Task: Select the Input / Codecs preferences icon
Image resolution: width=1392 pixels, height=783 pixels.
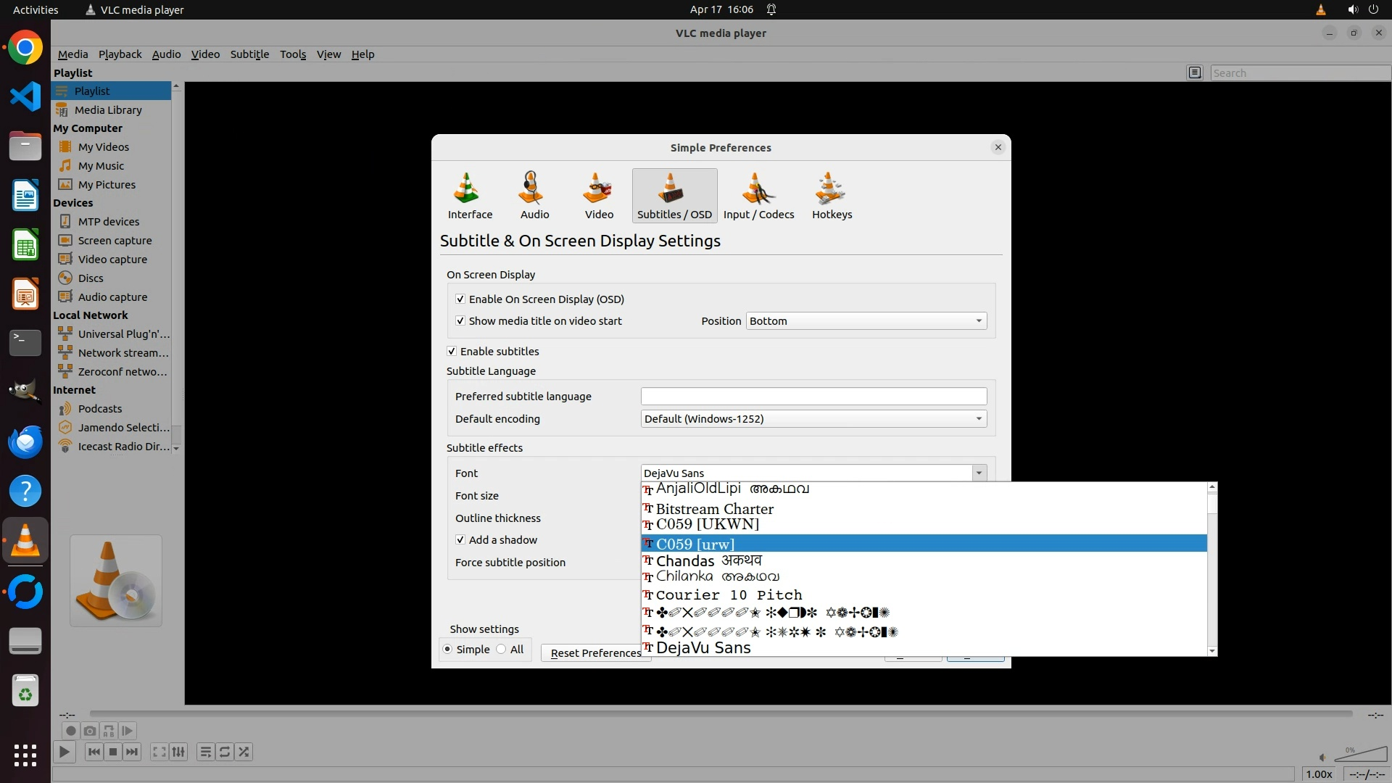Action: coord(758,194)
